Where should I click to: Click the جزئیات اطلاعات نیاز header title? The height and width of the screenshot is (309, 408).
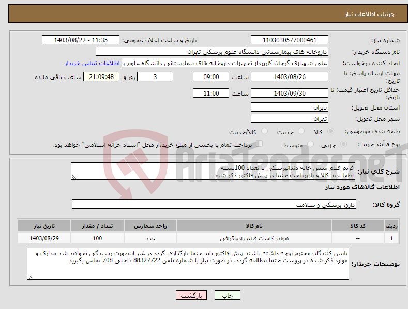[x=370, y=14]
